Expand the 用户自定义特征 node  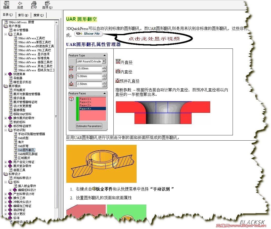[x=5, y=162]
